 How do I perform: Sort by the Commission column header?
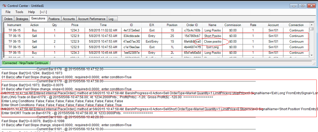pos(233,25)
